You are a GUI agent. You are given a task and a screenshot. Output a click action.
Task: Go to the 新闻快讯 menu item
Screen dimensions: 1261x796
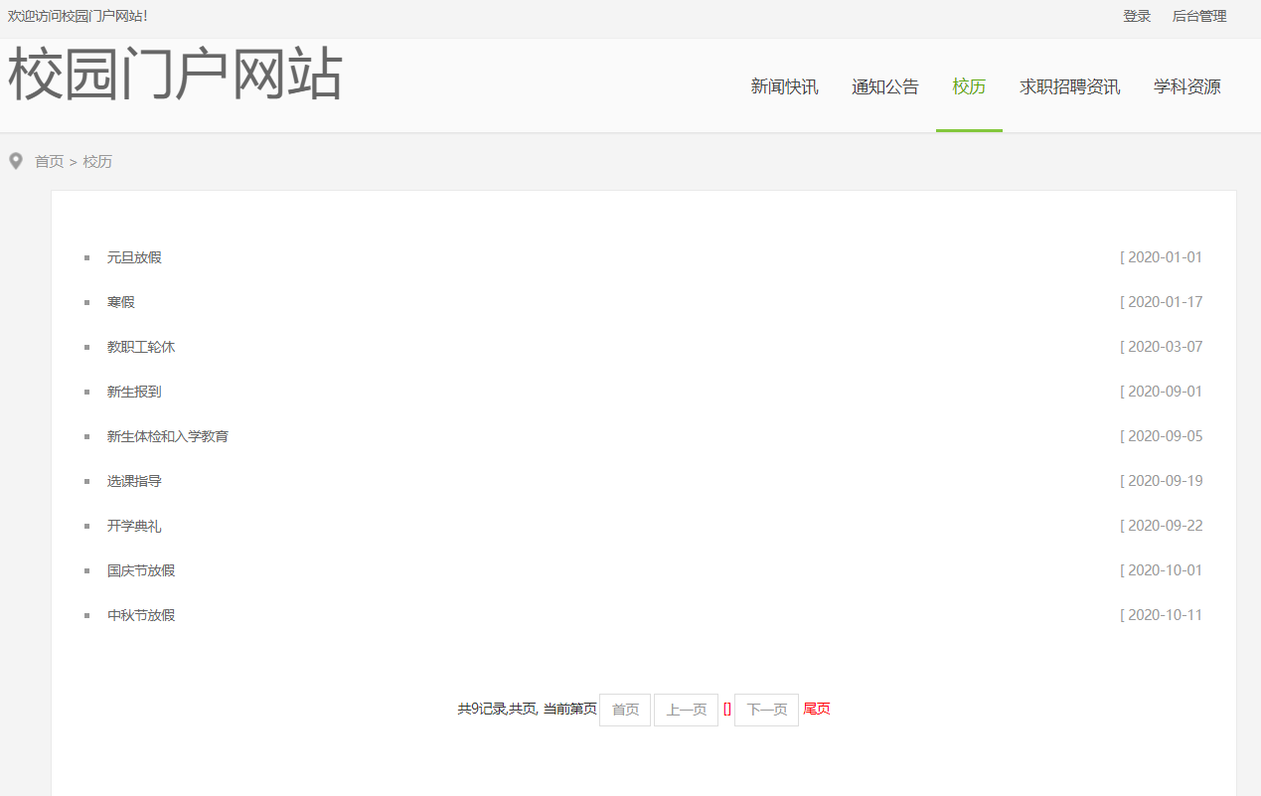(x=785, y=86)
